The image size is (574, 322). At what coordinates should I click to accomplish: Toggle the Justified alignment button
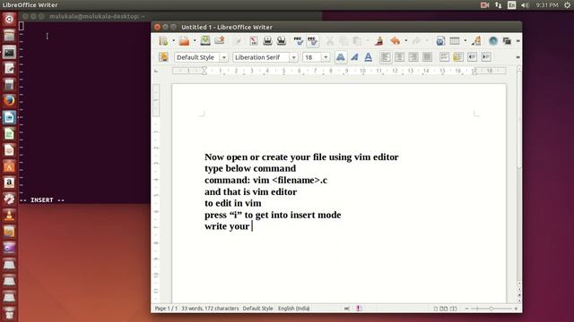pos(427,57)
